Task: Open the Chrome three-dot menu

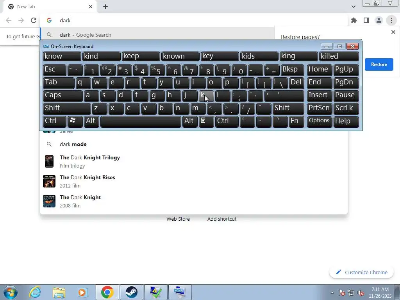Action: pyautogui.click(x=391, y=20)
